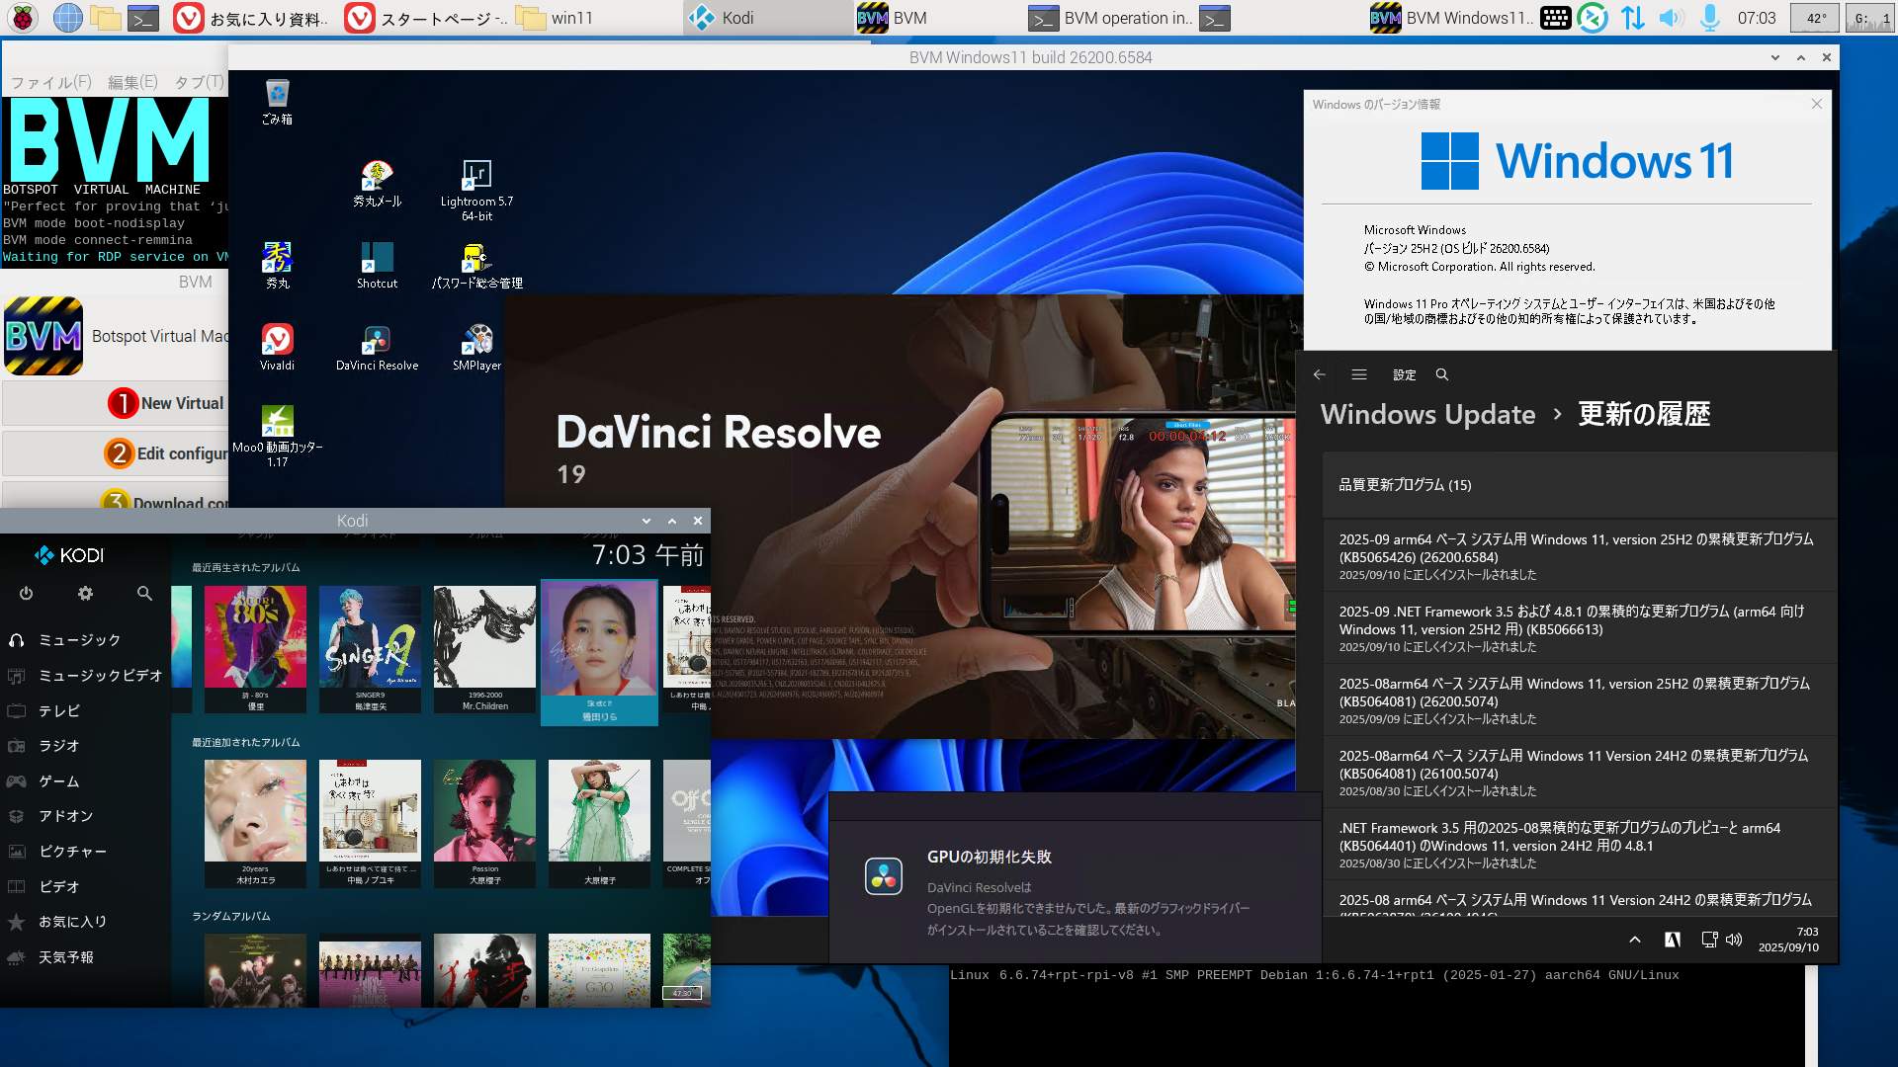1898x1067 pixels.
Task: Select ゲーム in Kodi sidebar
Action: click(x=85, y=781)
